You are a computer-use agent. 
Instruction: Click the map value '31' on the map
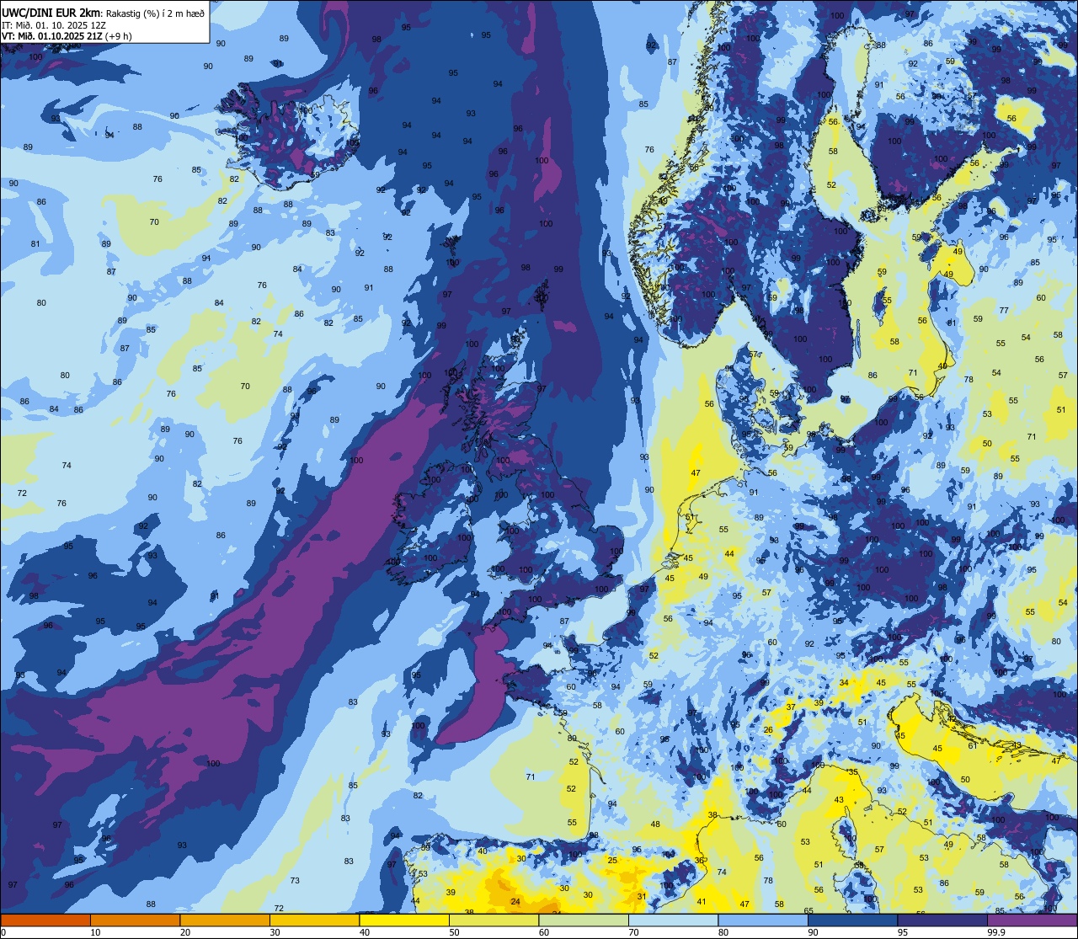(641, 896)
